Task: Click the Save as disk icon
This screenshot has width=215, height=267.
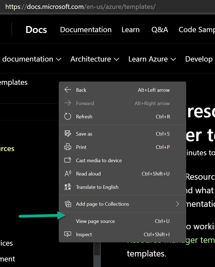Action: click(68, 134)
